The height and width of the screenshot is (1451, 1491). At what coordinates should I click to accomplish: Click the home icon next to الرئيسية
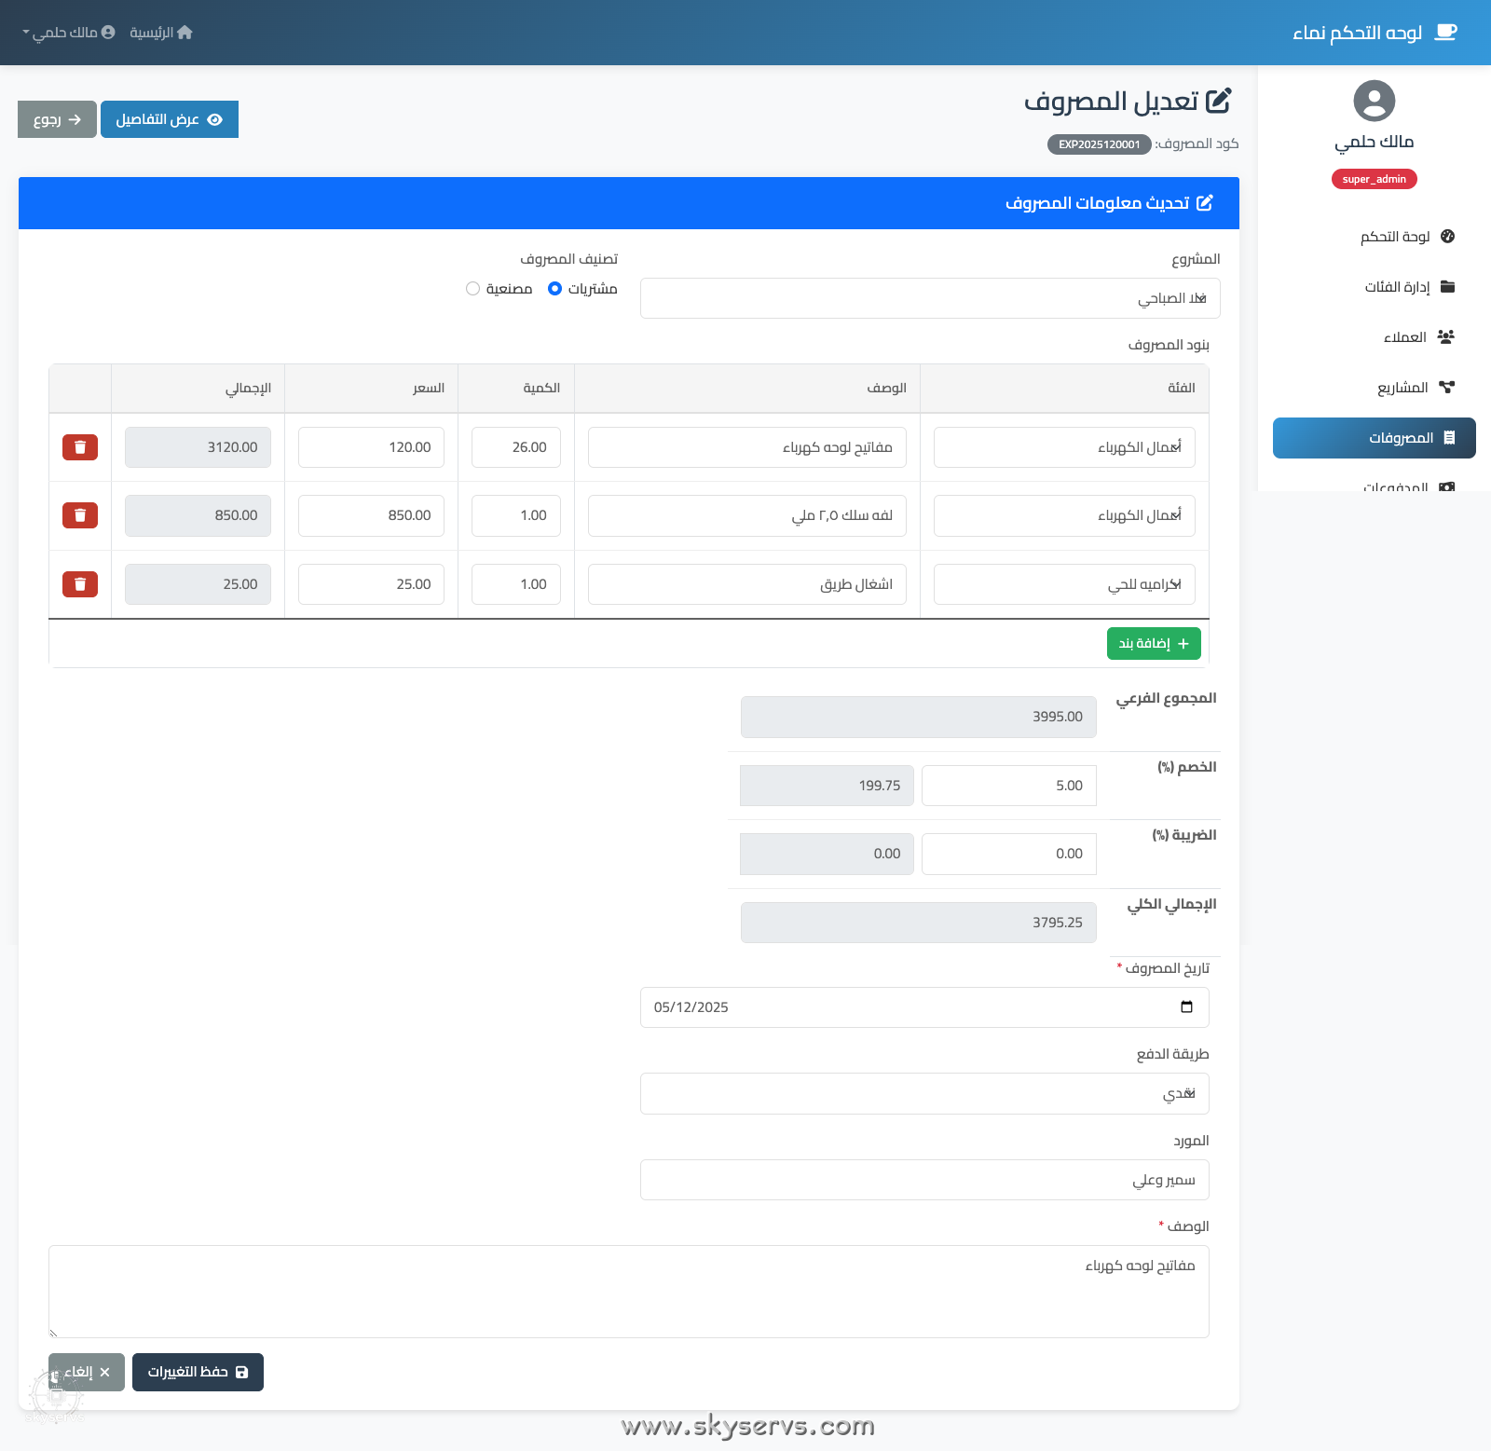click(x=186, y=32)
